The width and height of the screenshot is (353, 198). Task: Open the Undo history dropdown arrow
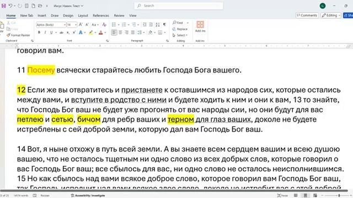pos(15,6)
